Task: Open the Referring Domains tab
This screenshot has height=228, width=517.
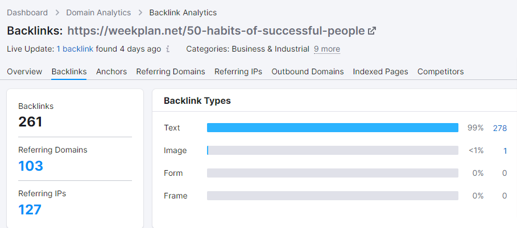Action: pyautogui.click(x=171, y=71)
